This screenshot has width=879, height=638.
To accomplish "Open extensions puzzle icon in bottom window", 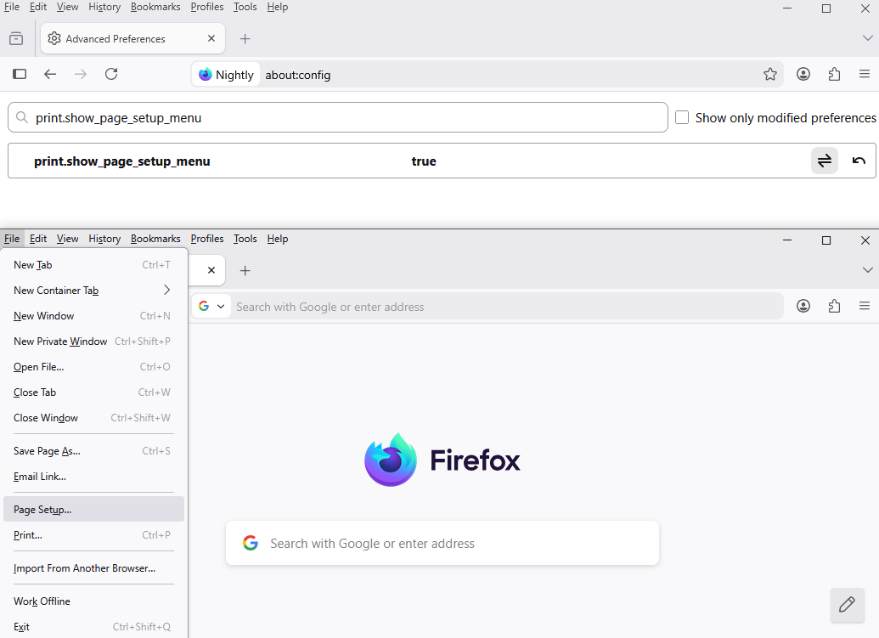I will pyautogui.click(x=834, y=306).
